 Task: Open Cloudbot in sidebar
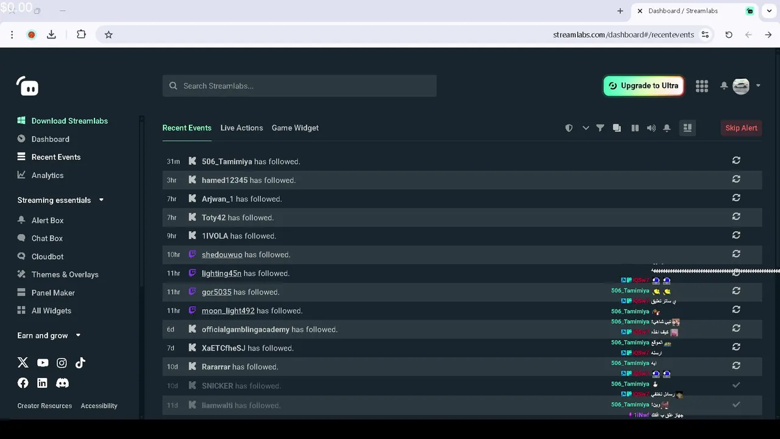tap(40, 257)
